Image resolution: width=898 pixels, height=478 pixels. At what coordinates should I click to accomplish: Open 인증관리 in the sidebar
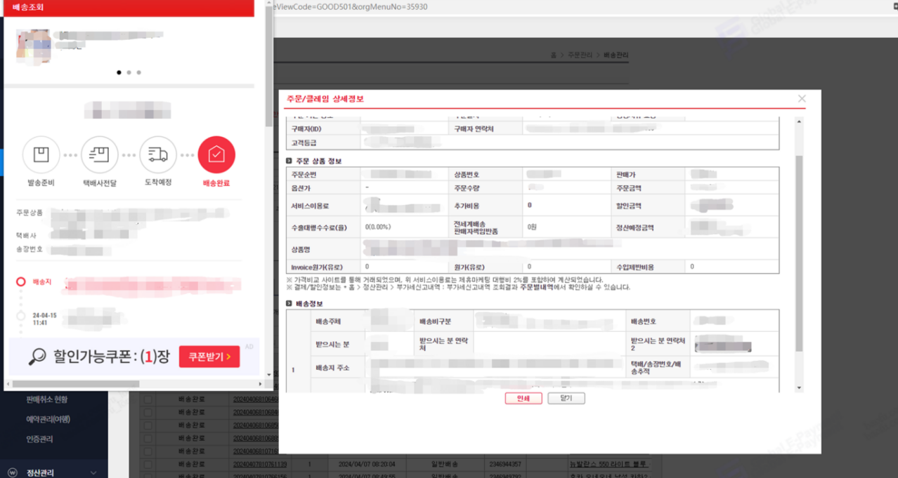coord(39,439)
